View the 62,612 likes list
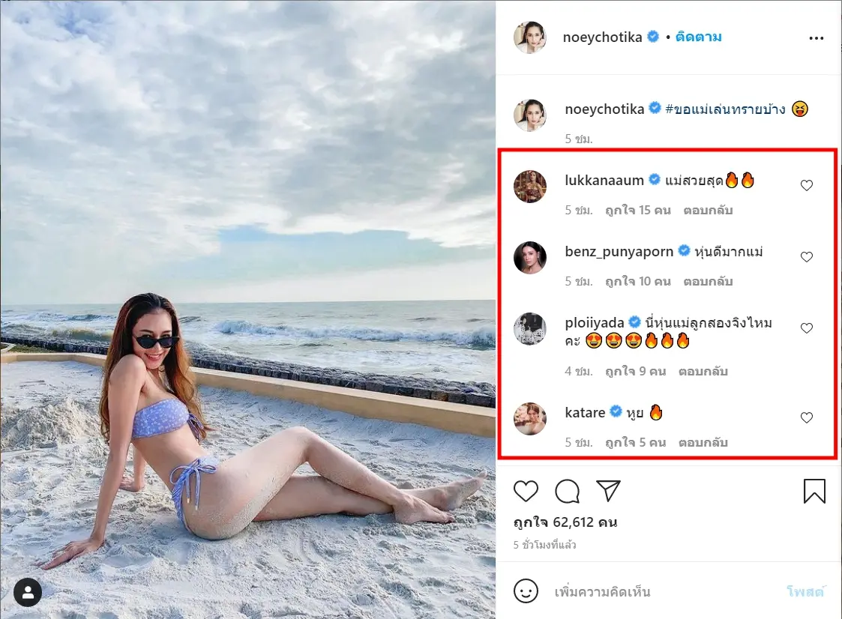 [565, 523]
